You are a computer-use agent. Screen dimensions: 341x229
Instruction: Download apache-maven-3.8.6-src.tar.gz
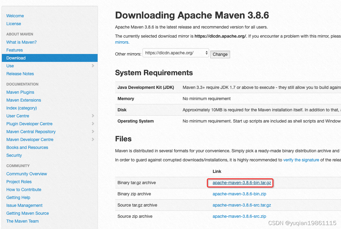pos(242,205)
